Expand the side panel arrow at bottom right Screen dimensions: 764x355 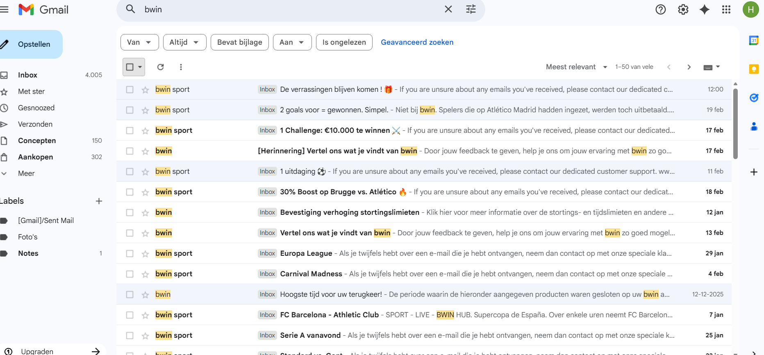click(754, 352)
